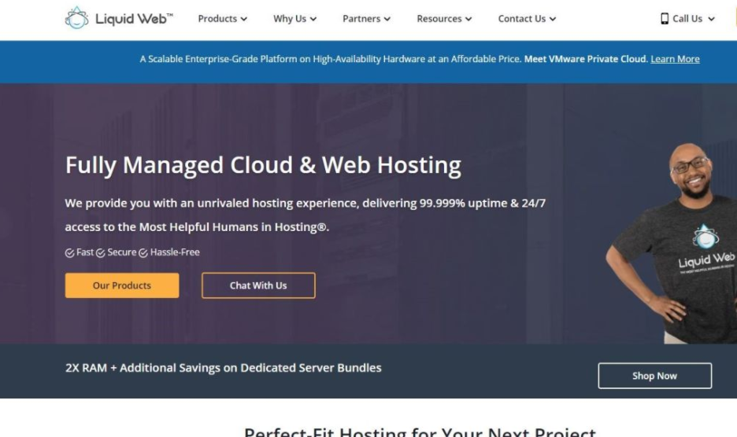Expand the Resources dropdown chevron
The height and width of the screenshot is (437, 737).
[x=468, y=19]
